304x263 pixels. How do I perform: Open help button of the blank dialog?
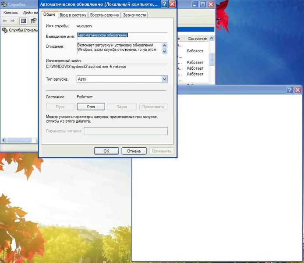click(290, 90)
